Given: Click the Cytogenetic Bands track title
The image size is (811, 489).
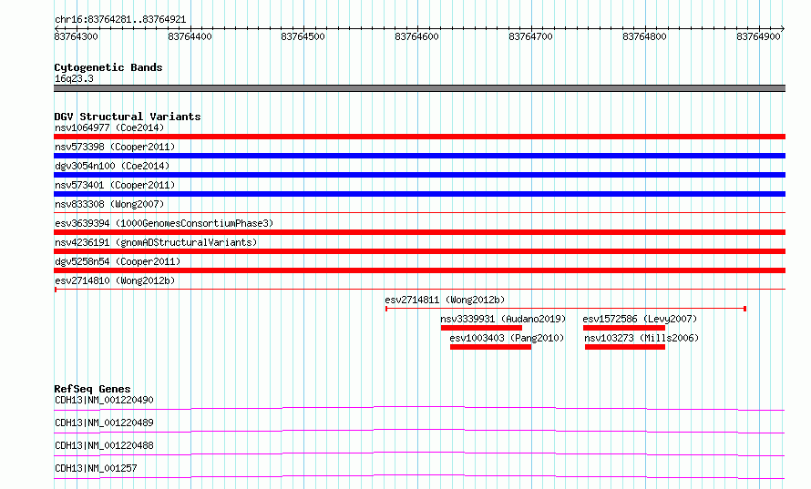Looking at the screenshot, I should tap(108, 67).
